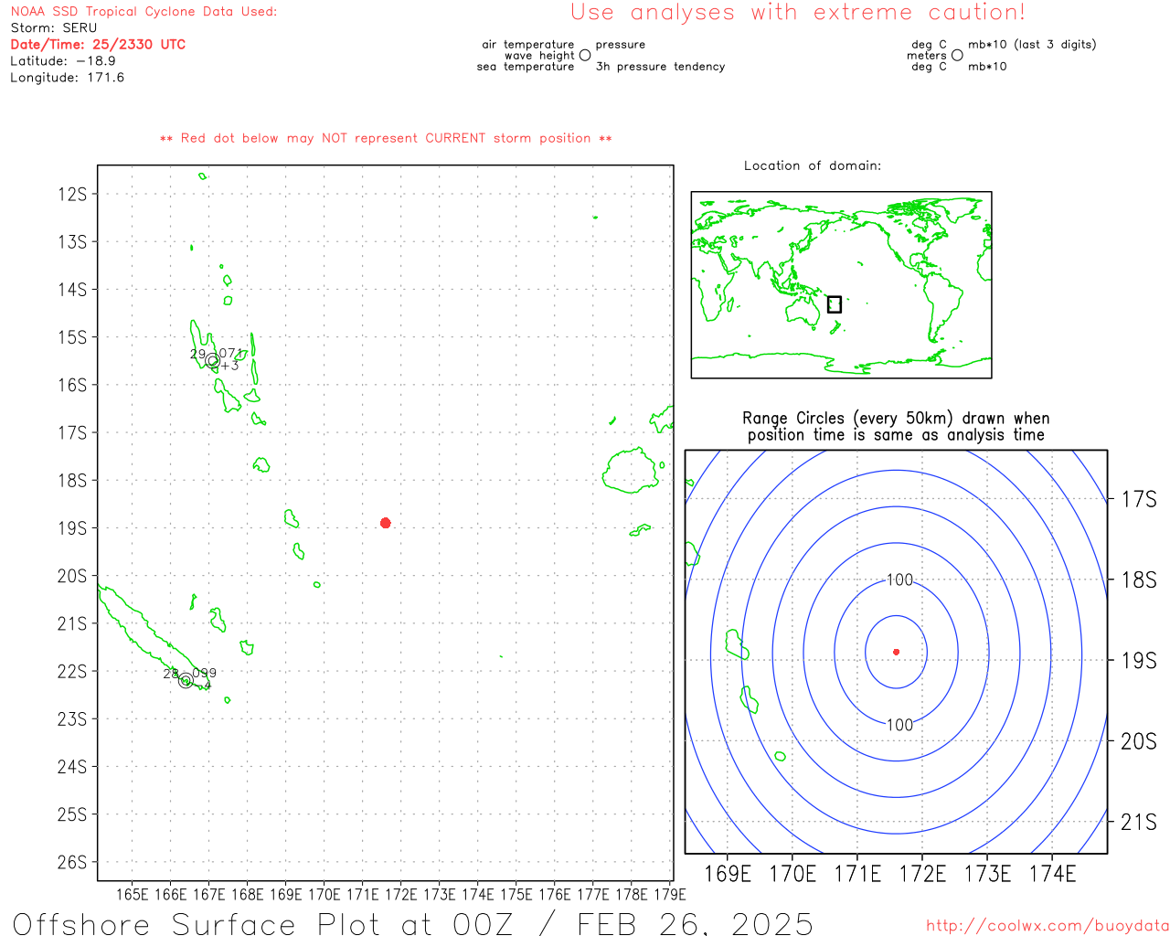Click the 22S latitude label on main map
Screen dimensions: 1170x936
(72, 671)
